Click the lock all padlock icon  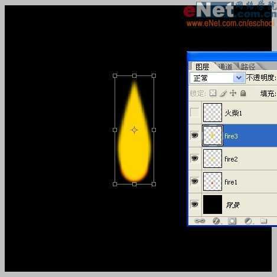(x=243, y=93)
